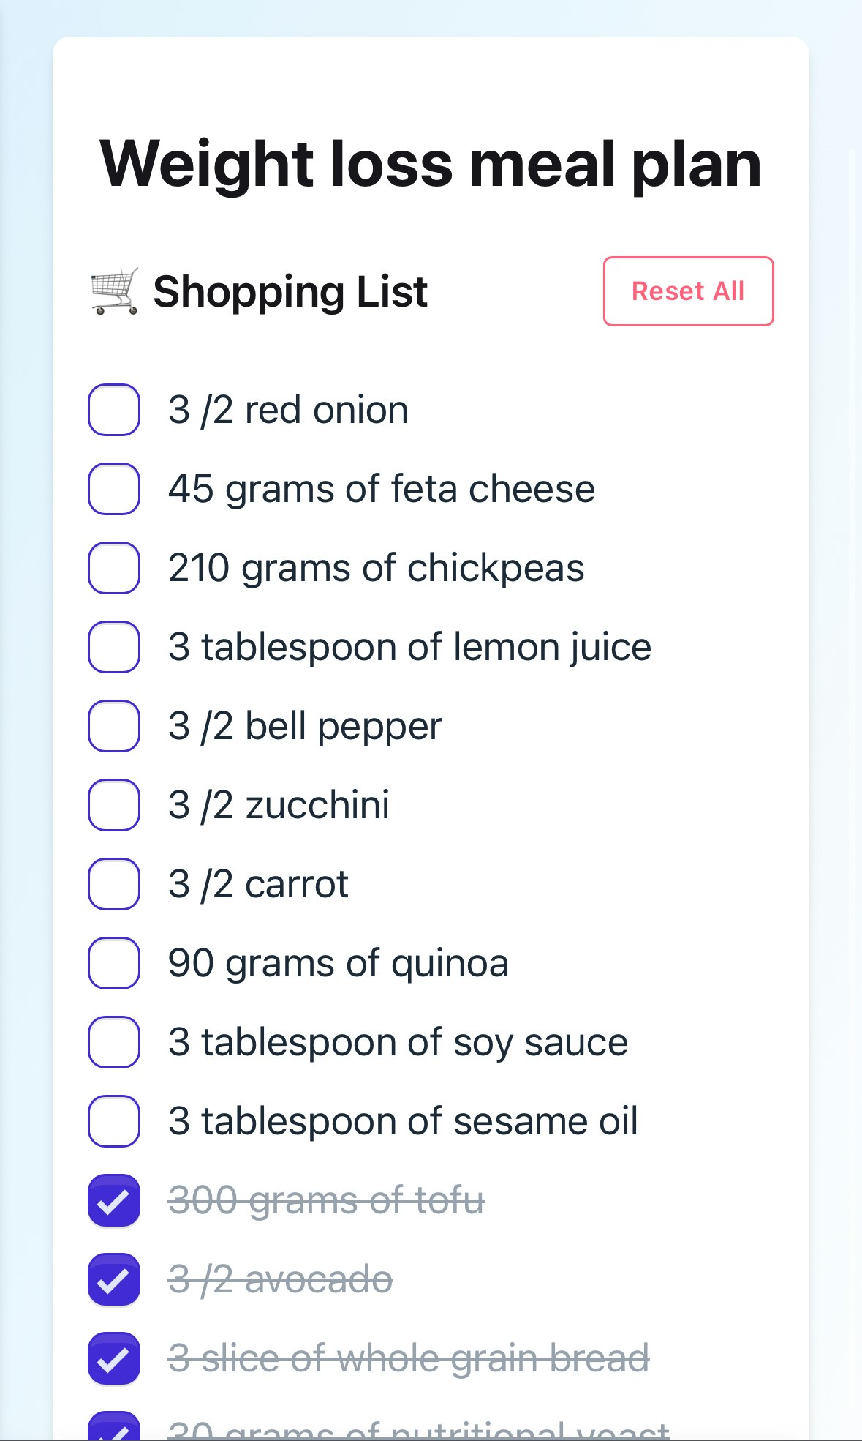Uncheck the avocado item

coord(114,1279)
